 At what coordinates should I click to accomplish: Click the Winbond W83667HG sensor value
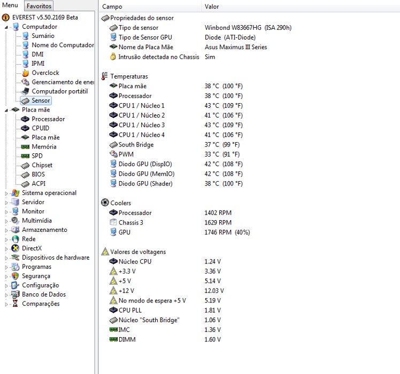[248, 28]
